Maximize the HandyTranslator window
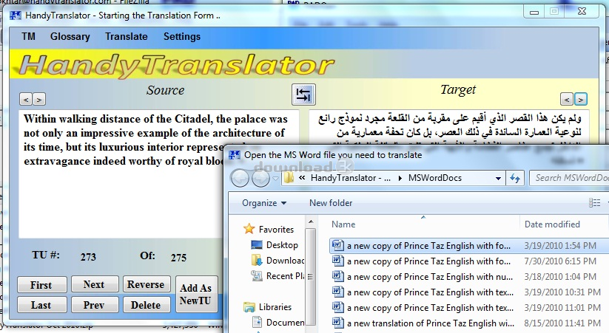Image resolution: width=609 pixels, height=333 pixels. tap(554, 12)
